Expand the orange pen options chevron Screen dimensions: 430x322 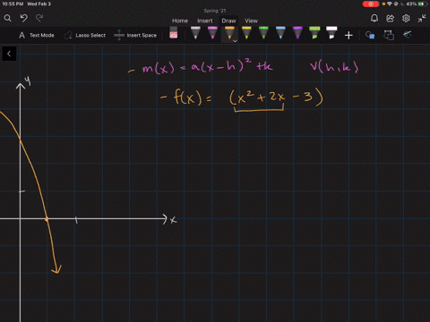point(235,41)
